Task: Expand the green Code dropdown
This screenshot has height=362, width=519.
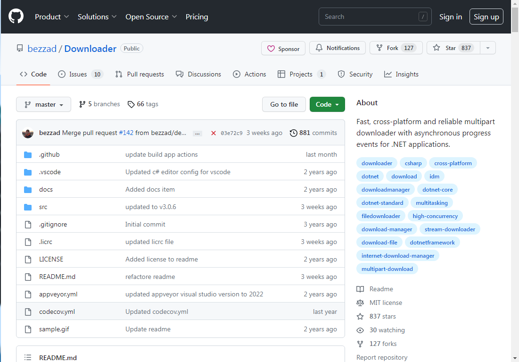Action: [327, 104]
